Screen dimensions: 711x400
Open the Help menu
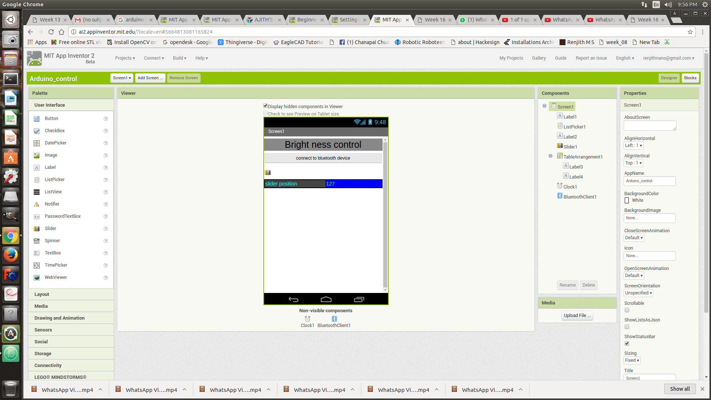[x=201, y=58]
